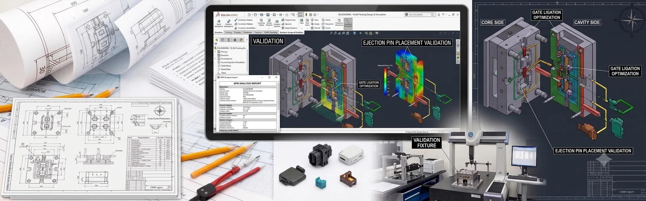Select the arrow cursor Select tool
The height and width of the screenshot is (201, 646).
click(300, 14)
